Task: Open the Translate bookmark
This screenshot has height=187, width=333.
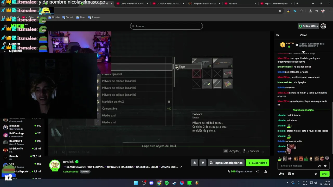Action: click(94, 17)
